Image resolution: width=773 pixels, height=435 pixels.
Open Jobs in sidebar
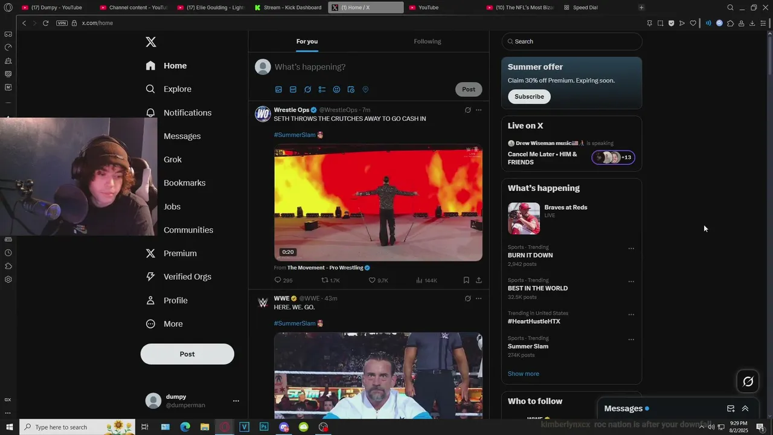pos(172,207)
